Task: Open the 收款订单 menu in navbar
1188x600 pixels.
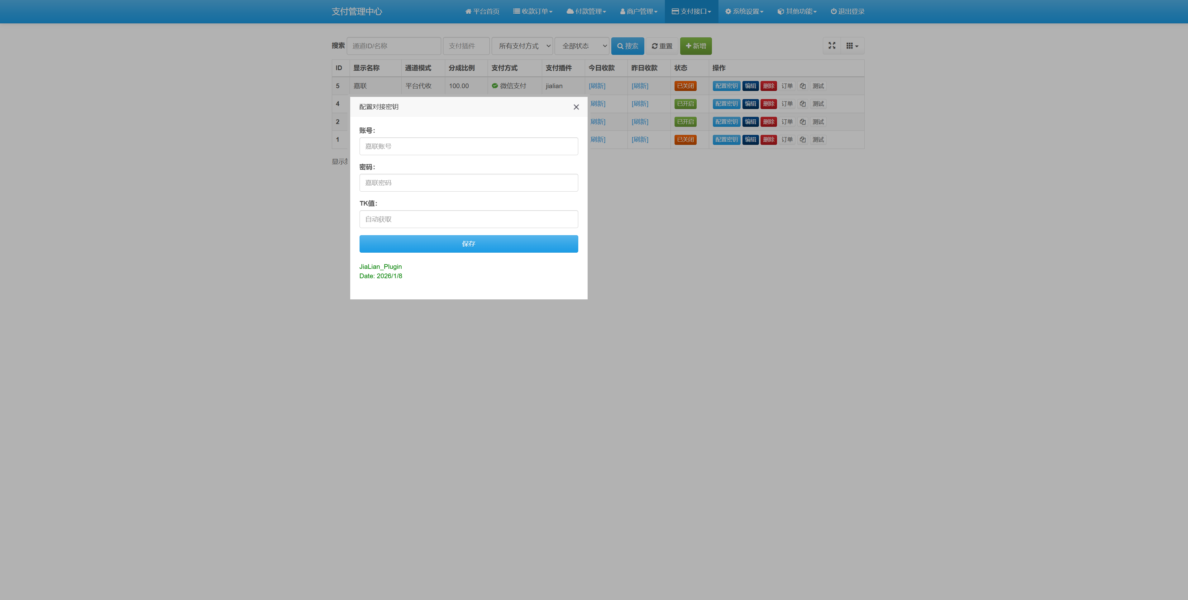Action: pyautogui.click(x=533, y=12)
